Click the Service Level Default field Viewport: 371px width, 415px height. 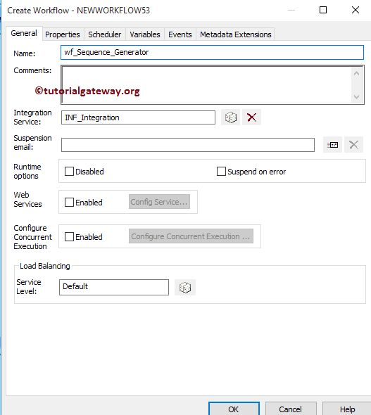114,287
